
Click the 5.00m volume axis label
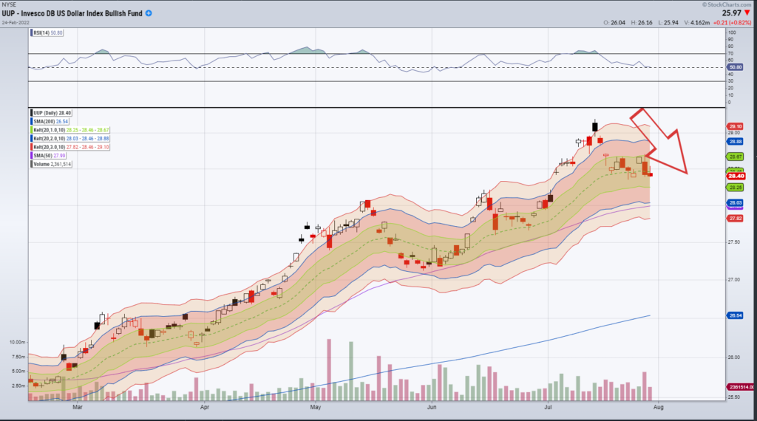[x=18, y=372]
